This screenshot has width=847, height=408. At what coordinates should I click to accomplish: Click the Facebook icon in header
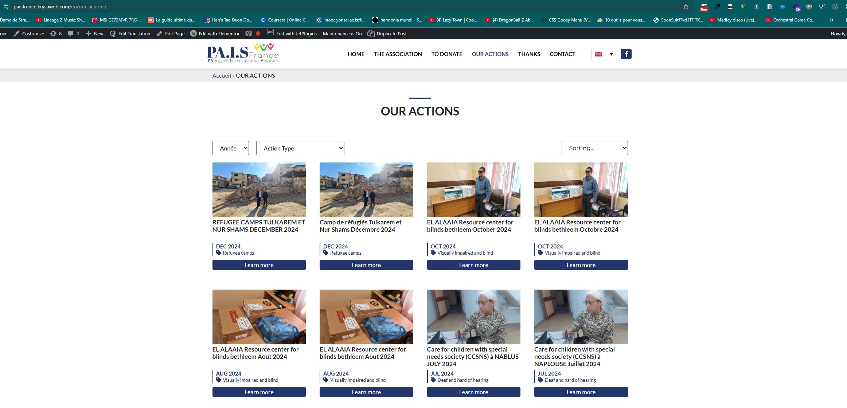click(626, 54)
